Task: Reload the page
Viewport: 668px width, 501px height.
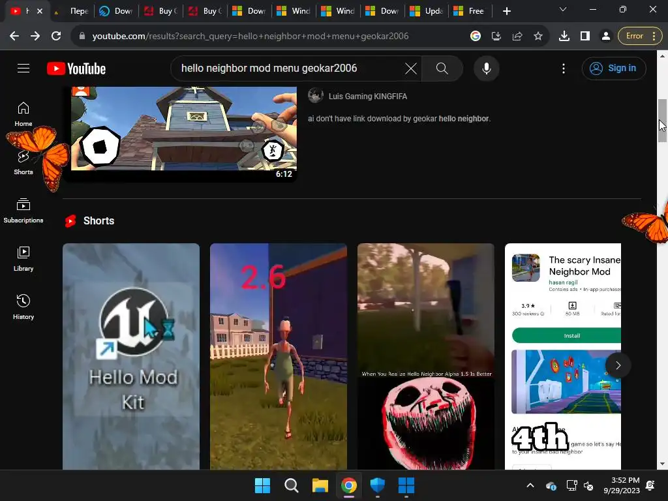Action: point(56,37)
